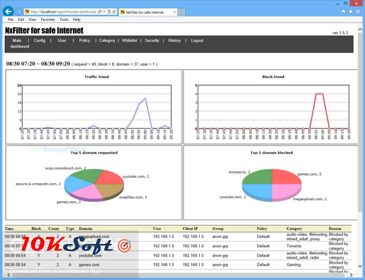
Task: Open the Edit menu
Action: tap(21, 19)
